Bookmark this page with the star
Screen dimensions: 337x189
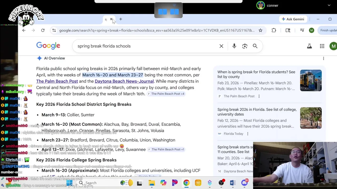(x=260, y=30)
